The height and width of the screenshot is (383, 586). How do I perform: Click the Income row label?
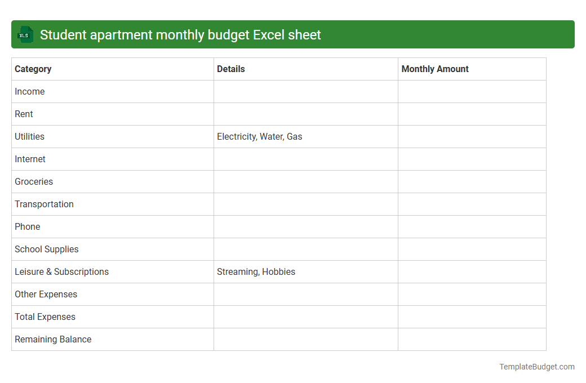coord(29,91)
